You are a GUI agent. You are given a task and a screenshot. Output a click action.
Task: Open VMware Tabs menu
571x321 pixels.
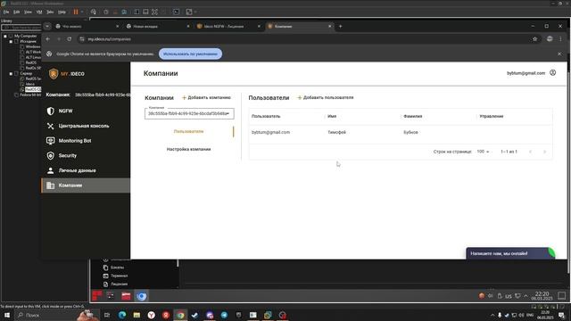click(x=50, y=12)
